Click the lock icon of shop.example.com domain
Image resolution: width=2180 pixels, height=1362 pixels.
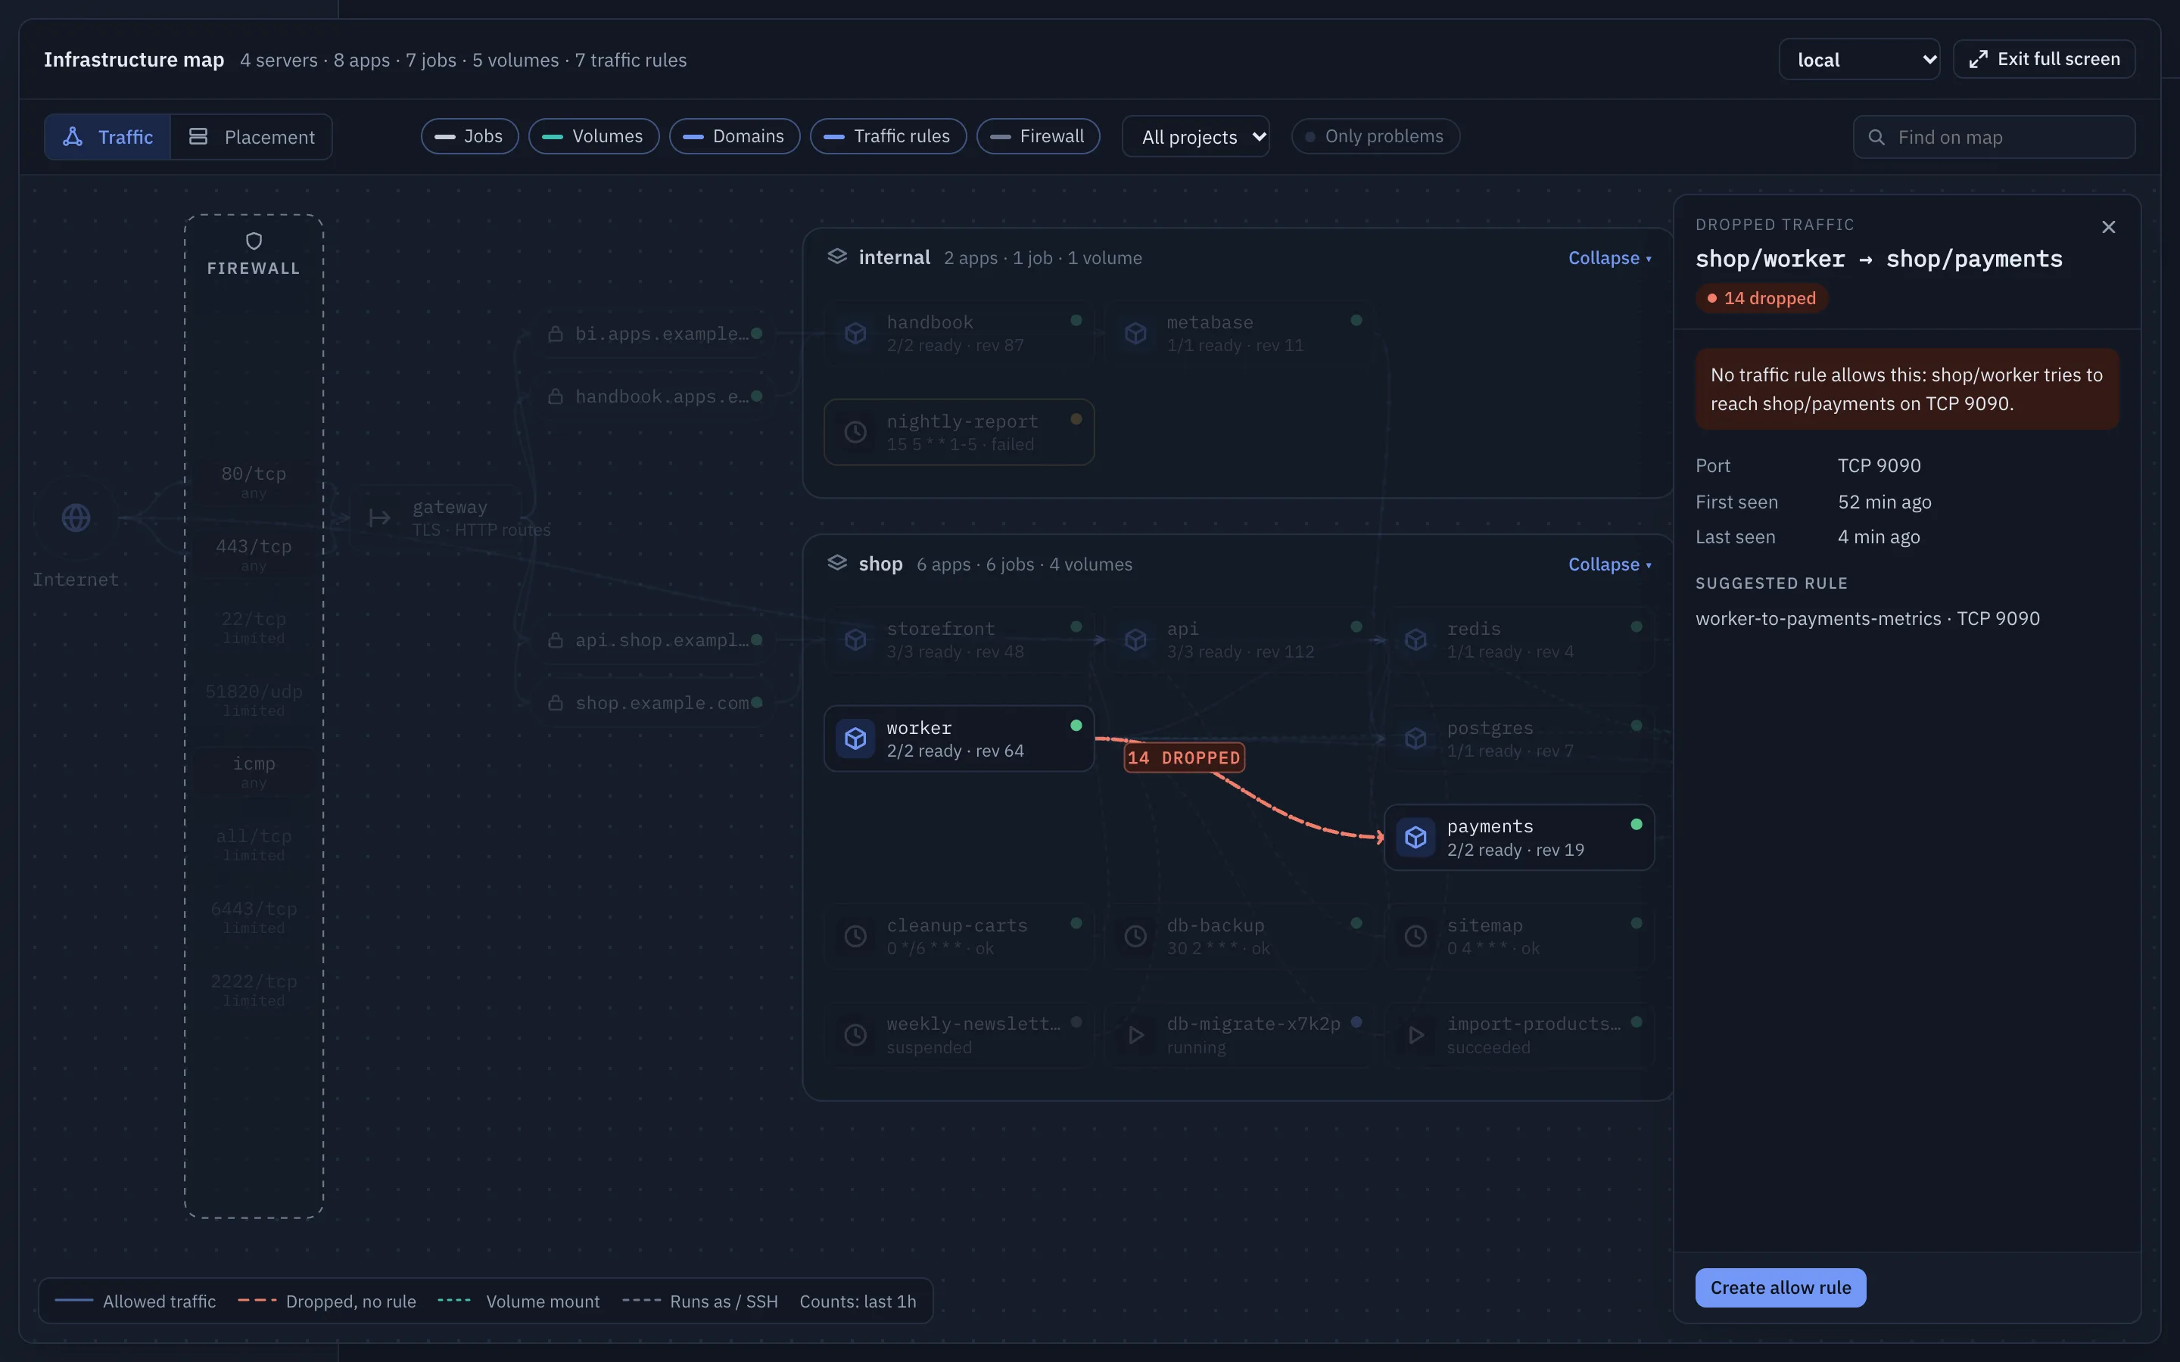[556, 703]
